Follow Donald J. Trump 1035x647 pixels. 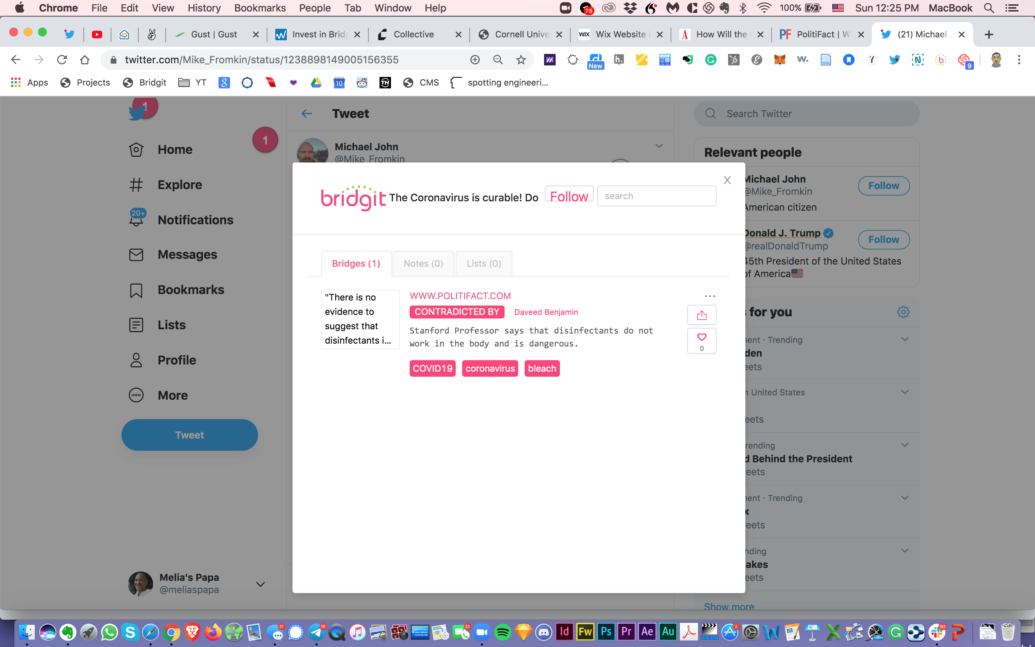[x=884, y=240]
